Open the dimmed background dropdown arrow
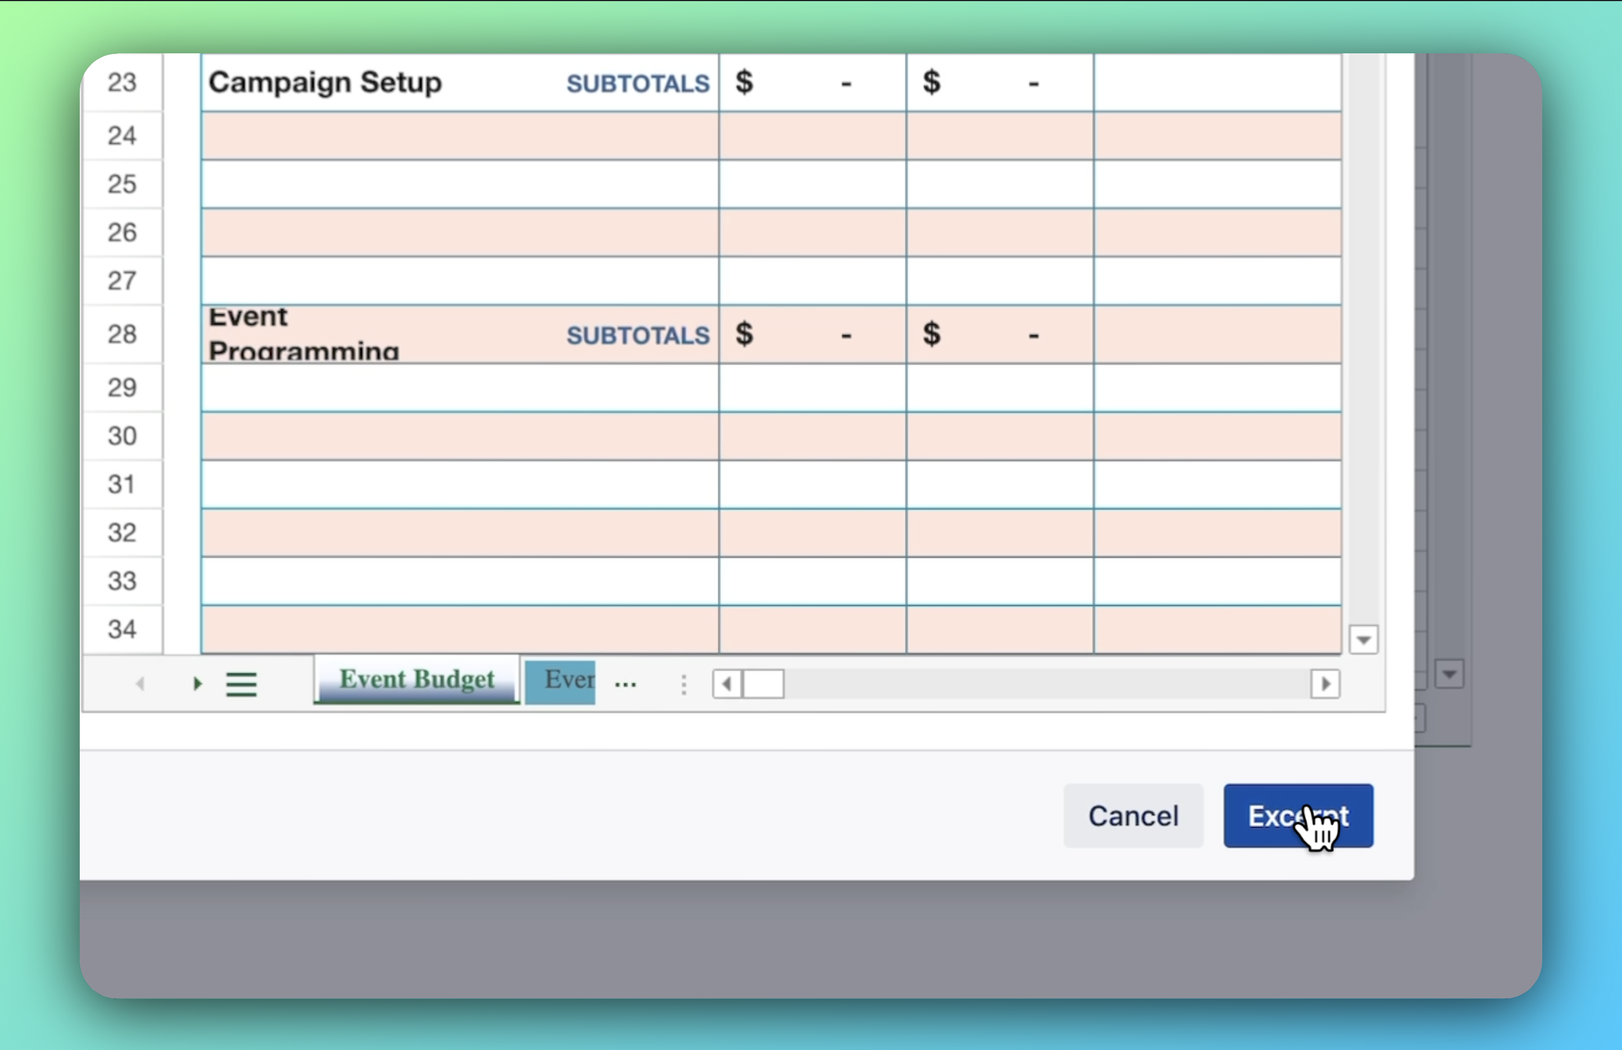This screenshot has width=1622, height=1050. pos(1449,674)
